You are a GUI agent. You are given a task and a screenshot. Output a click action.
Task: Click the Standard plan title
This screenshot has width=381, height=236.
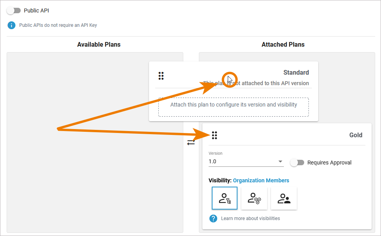[296, 72]
